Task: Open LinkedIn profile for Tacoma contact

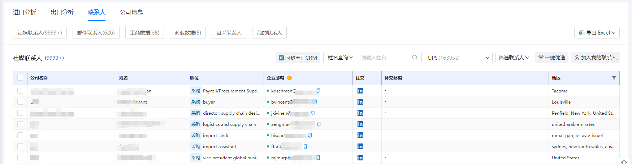Action: 360,91
